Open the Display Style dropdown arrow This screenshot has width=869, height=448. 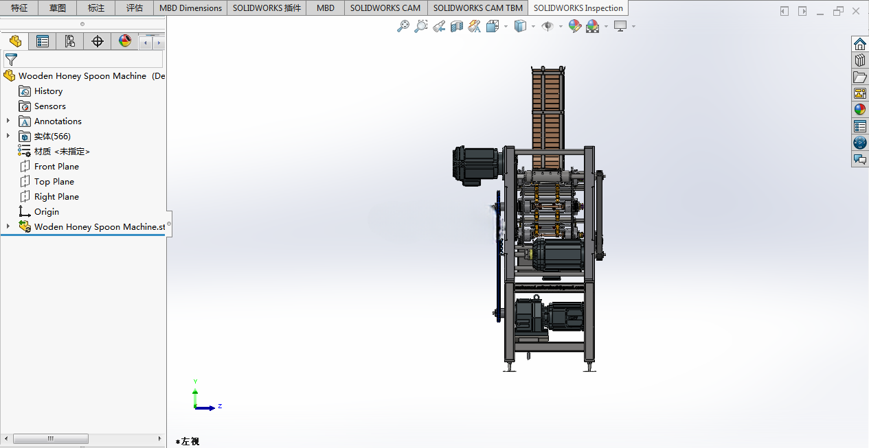point(533,26)
